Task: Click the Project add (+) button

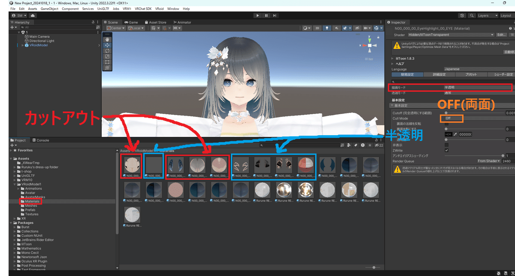Action: 13,145
